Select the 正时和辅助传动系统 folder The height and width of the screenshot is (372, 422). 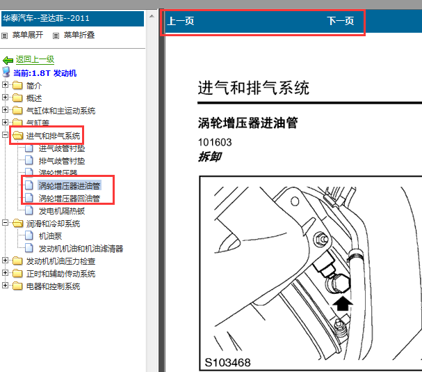tap(60, 274)
